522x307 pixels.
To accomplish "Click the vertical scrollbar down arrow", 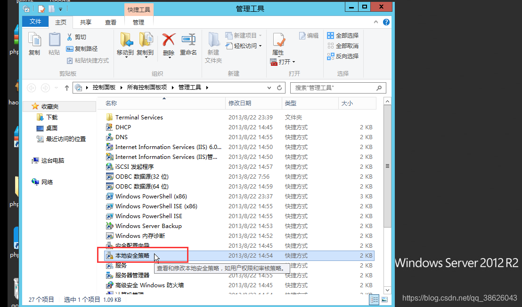I will [387, 290].
